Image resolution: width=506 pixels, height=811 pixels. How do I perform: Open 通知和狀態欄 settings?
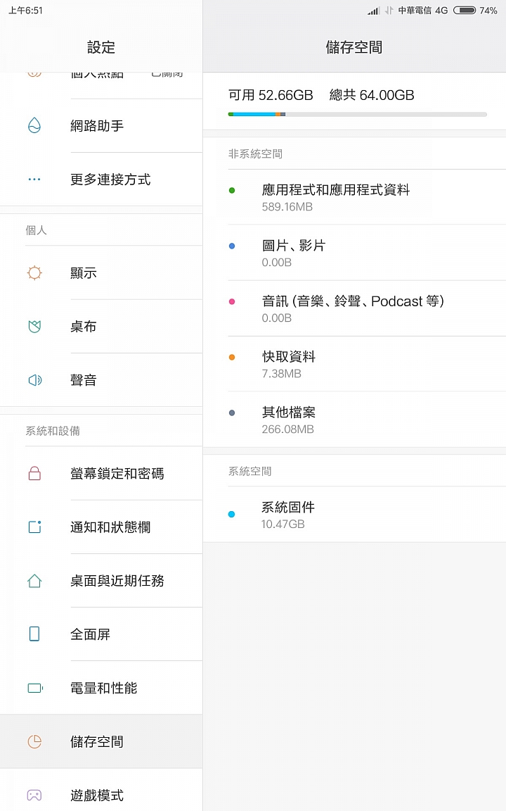[x=110, y=527]
